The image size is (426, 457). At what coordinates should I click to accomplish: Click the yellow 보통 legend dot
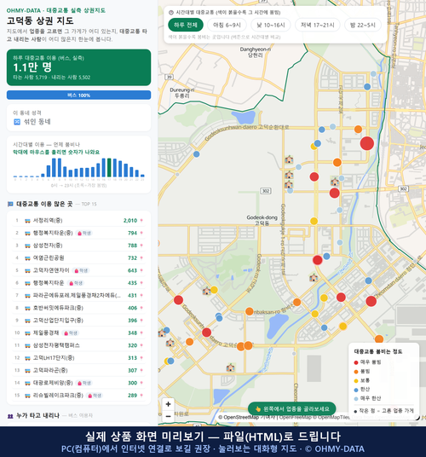[x=356, y=381]
